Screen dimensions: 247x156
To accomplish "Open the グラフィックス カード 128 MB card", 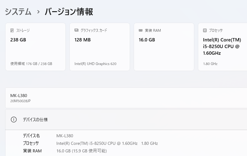I will click(x=100, y=47).
